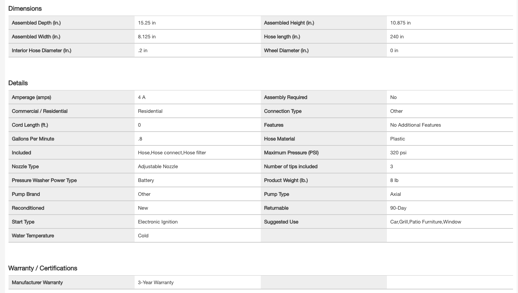518x293 pixels.
Task: Click the Maximum Pressure 320 psi value
Action: tap(398, 153)
